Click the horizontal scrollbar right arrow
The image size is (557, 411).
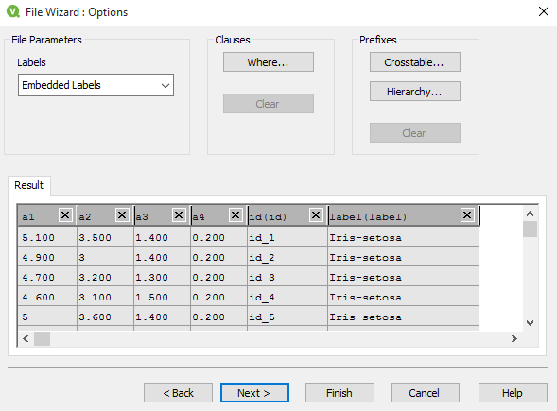tap(514, 338)
